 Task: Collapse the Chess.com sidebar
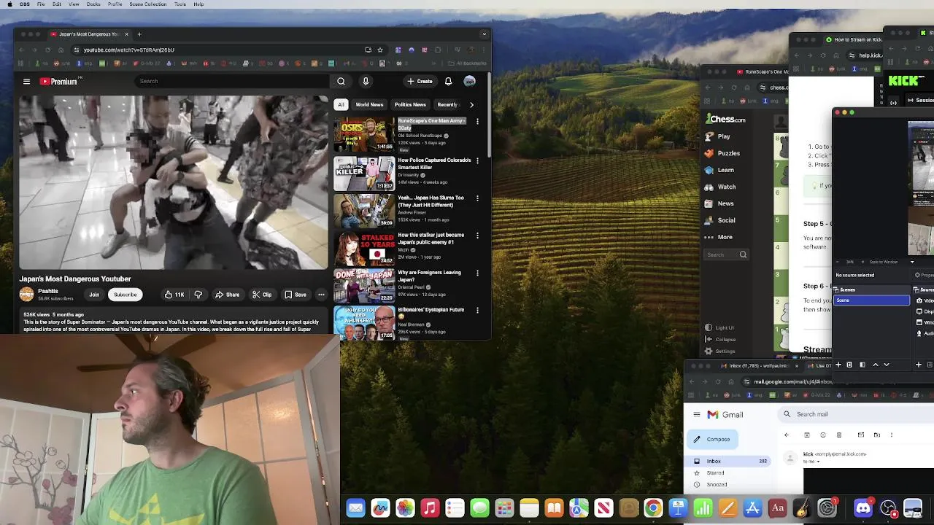click(x=719, y=339)
